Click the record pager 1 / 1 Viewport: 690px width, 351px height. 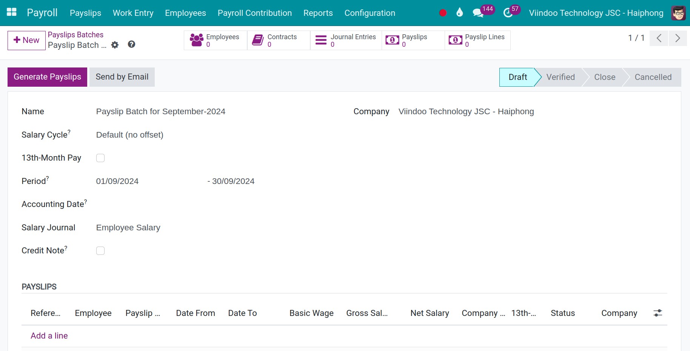pos(636,38)
